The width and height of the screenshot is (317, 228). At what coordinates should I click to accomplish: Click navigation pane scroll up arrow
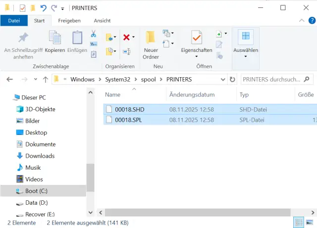91,92
